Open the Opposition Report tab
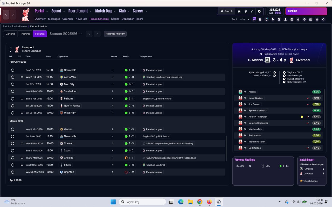 [x=132, y=19]
